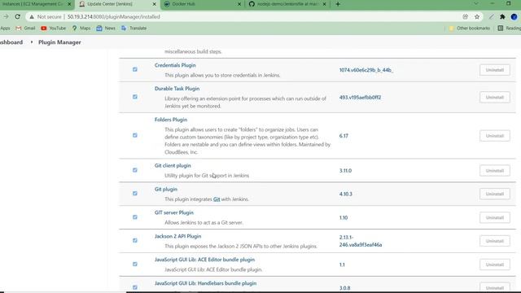Screen dimensions: 521x293
Task: Uninstall the Durable Task Plugin
Action: (x=495, y=98)
